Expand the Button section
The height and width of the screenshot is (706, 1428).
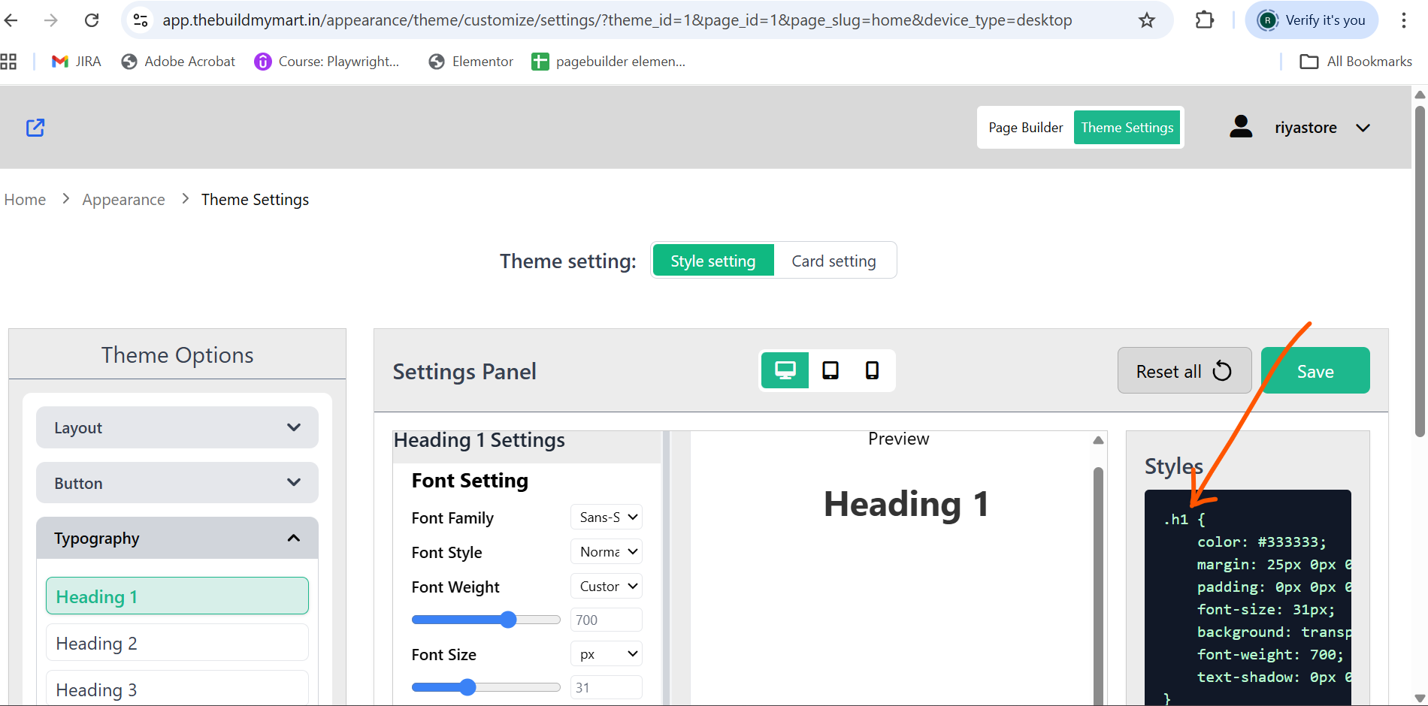[177, 483]
